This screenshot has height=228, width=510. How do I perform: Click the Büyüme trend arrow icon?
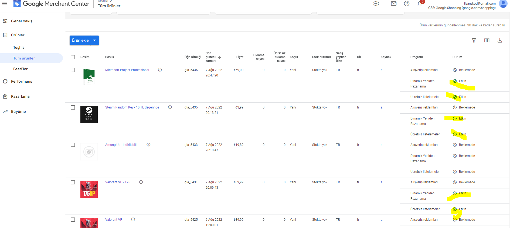pyautogui.click(x=5, y=111)
